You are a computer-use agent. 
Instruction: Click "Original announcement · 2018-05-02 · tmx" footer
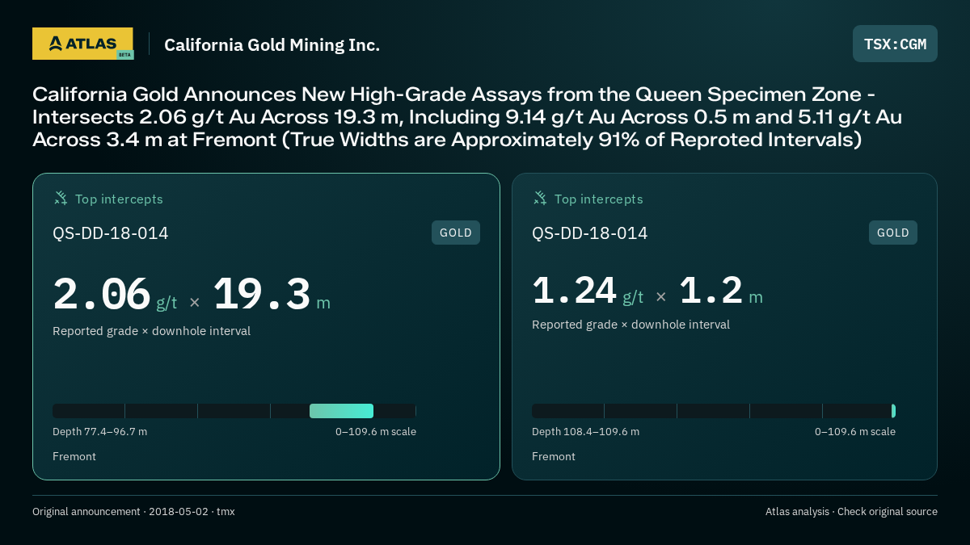point(133,512)
